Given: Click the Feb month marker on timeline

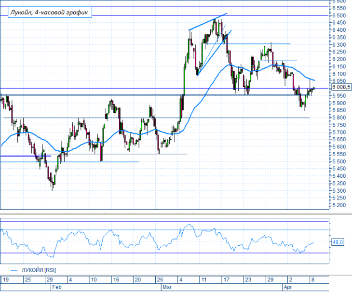Looking at the screenshot, I should click(57, 287).
